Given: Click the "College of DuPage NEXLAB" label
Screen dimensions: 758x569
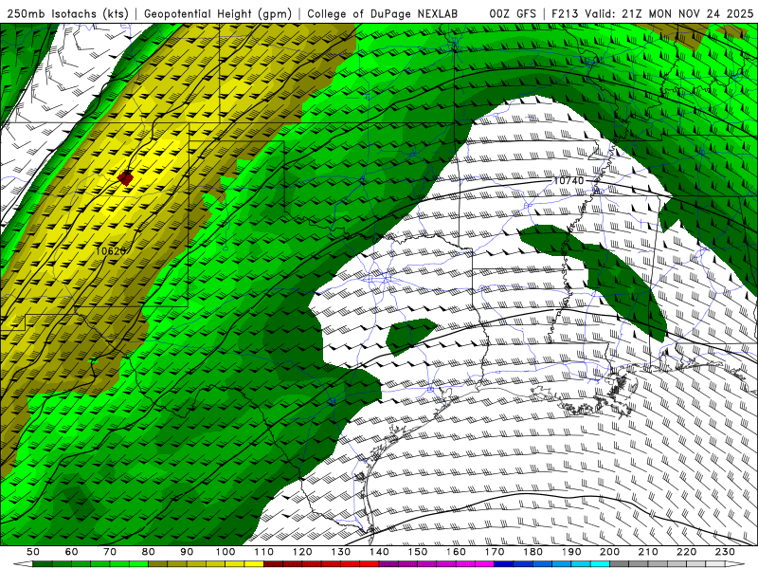Looking at the screenshot, I should [383, 14].
